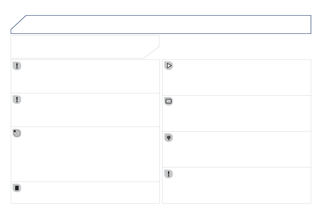Click blank space in the screen icon panel
This screenshot has width=322, height=214.
tap(238, 114)
